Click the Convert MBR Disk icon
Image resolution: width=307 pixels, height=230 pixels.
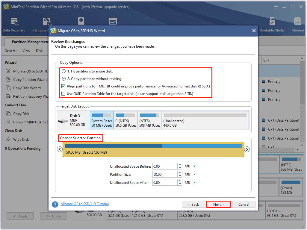pos(8,122)
